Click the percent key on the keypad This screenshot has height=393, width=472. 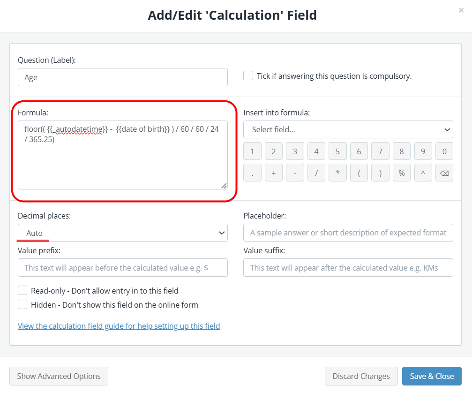(401, 173)
